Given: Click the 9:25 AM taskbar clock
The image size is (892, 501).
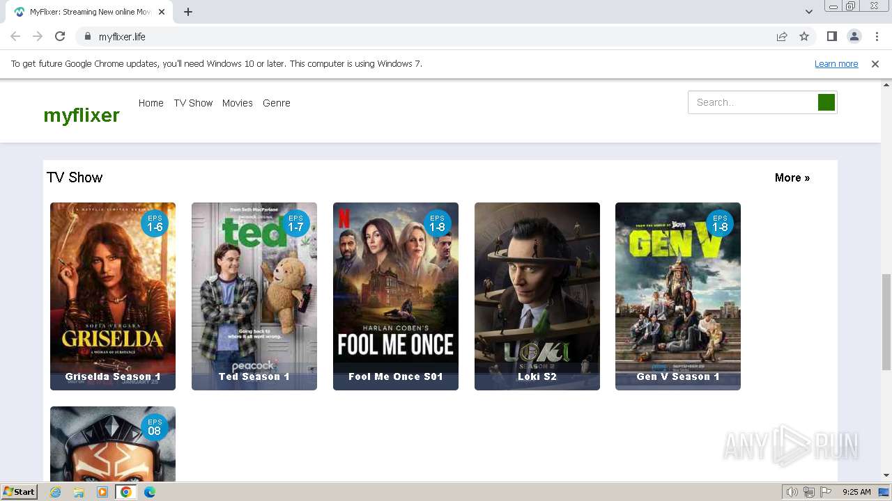Looking at the screenshot, I should 856,492.
